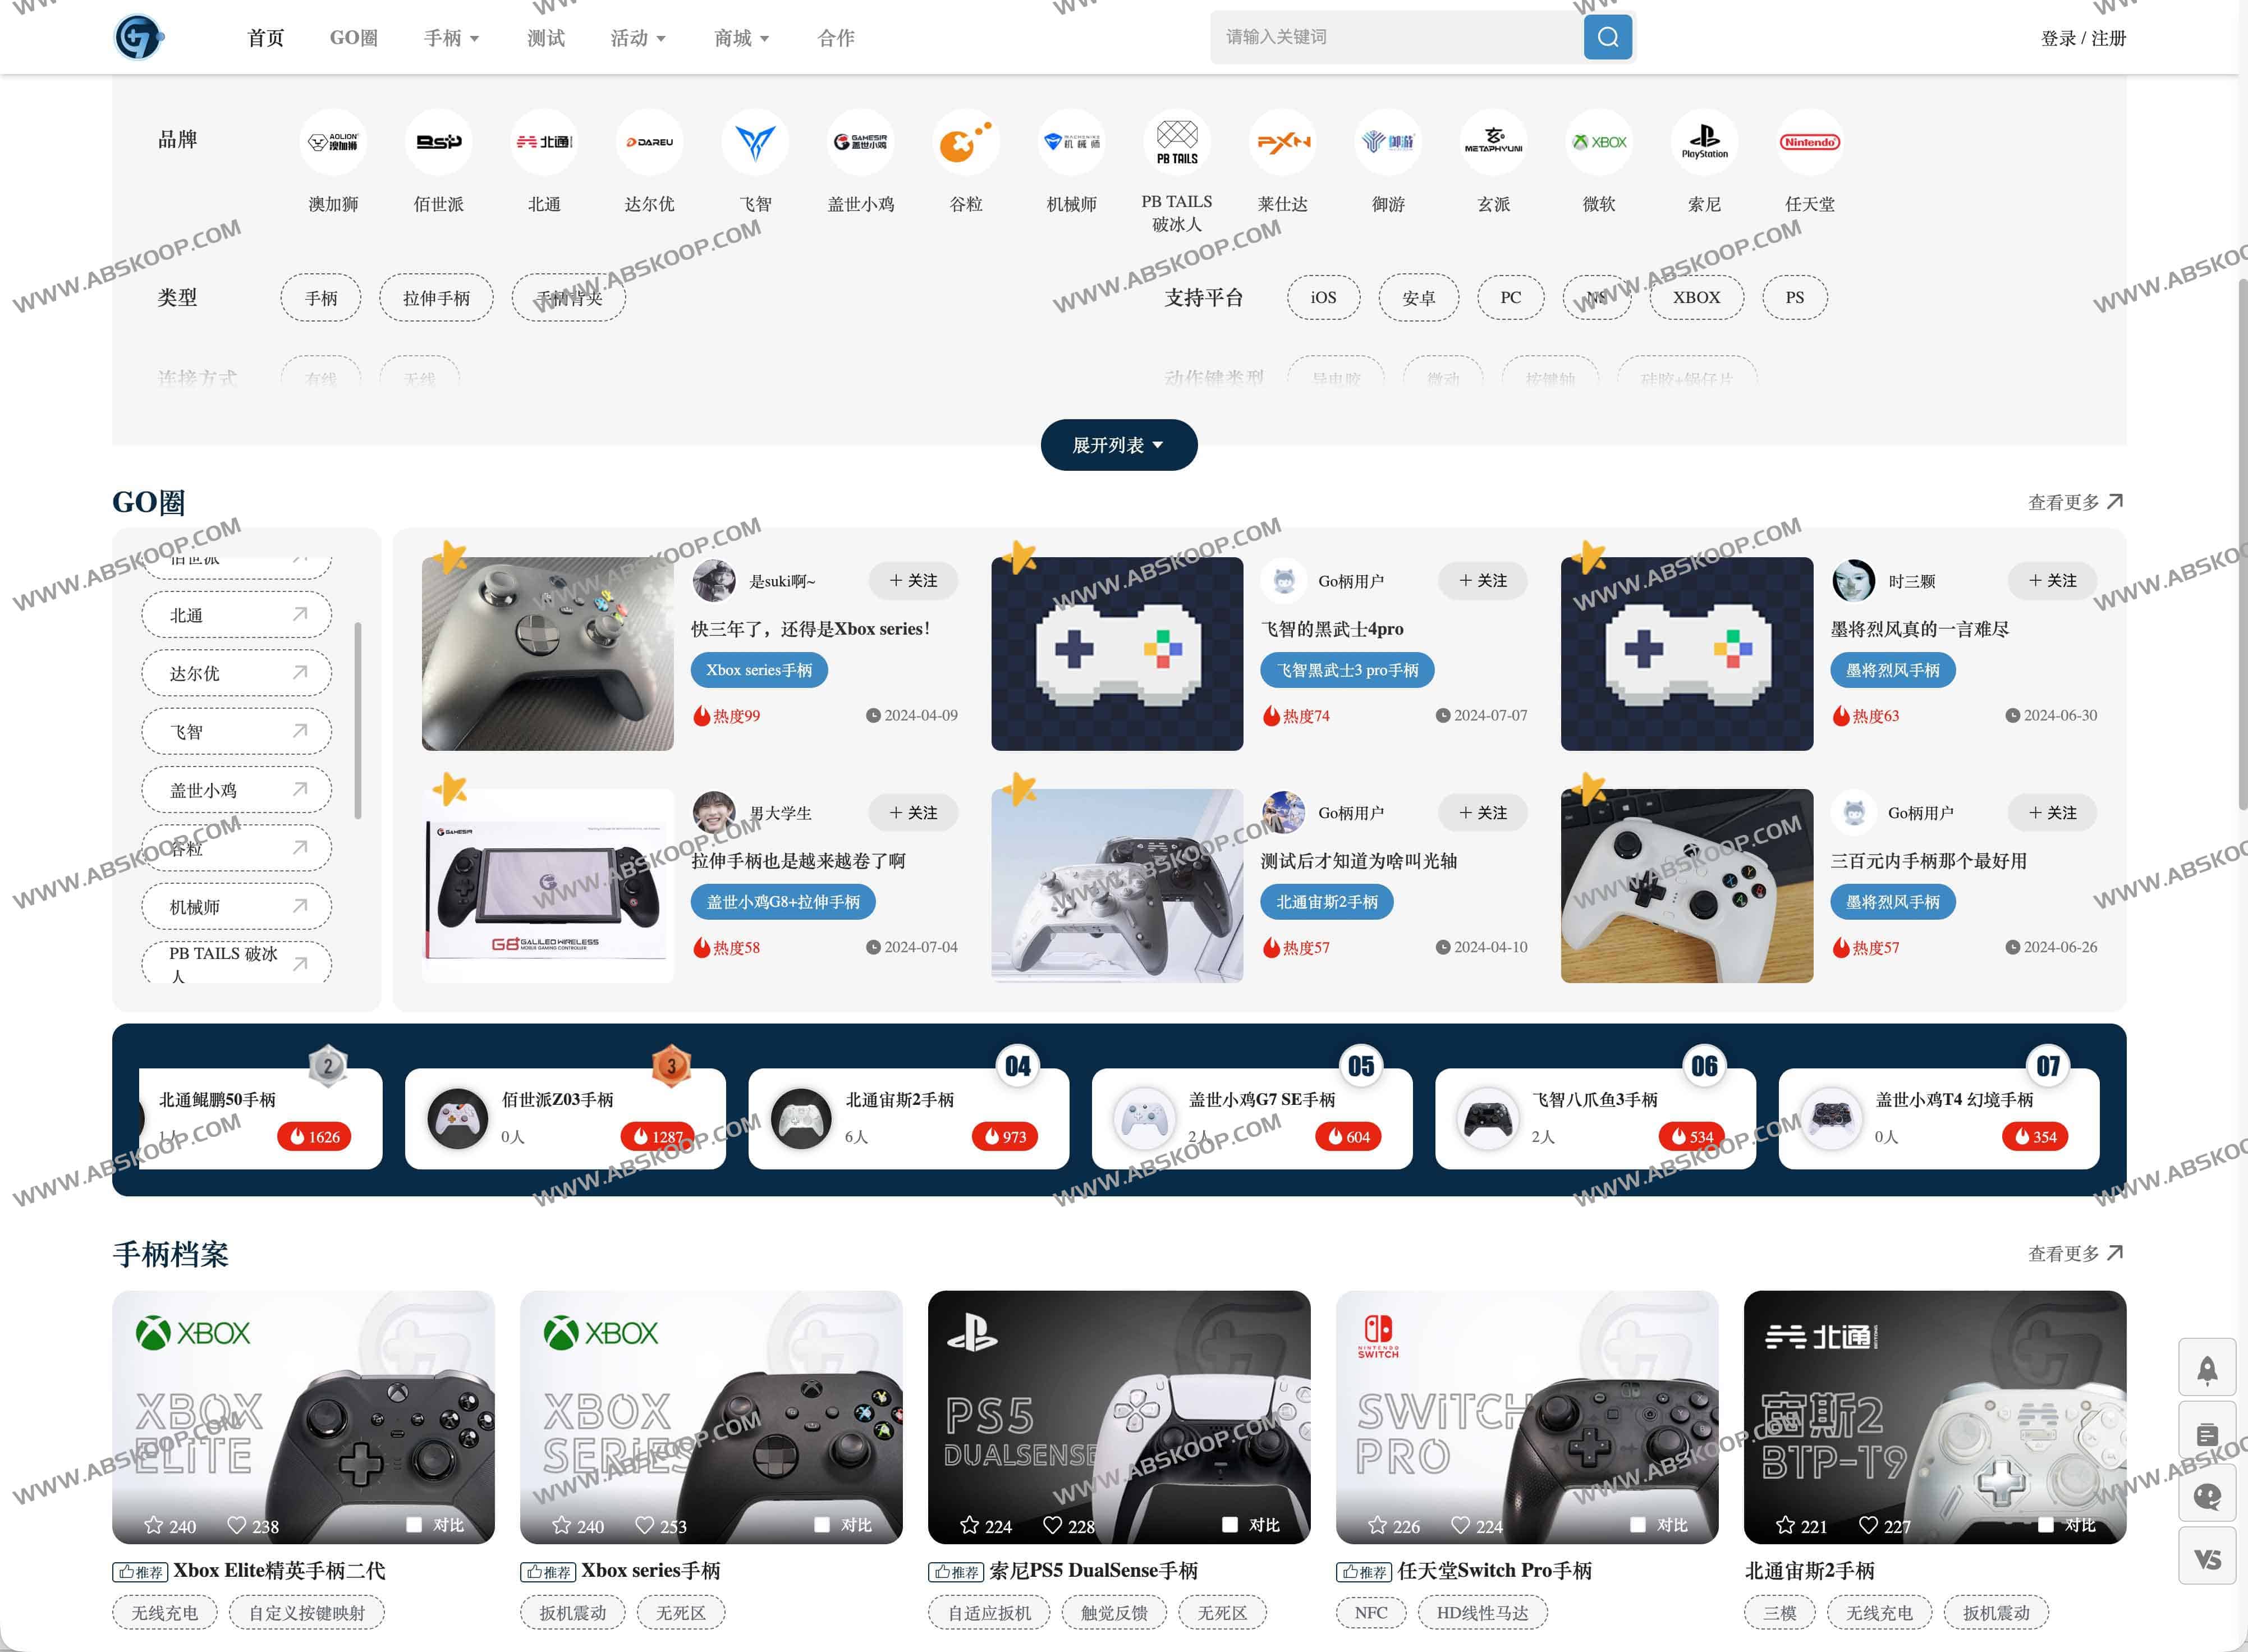This screenshot has width=2248, height=1652.
Task: Click the site logo in header
Action: 138,38
